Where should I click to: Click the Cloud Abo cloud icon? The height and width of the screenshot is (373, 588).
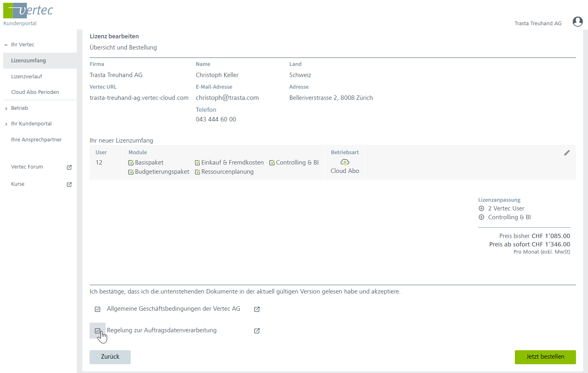point(345,162)
